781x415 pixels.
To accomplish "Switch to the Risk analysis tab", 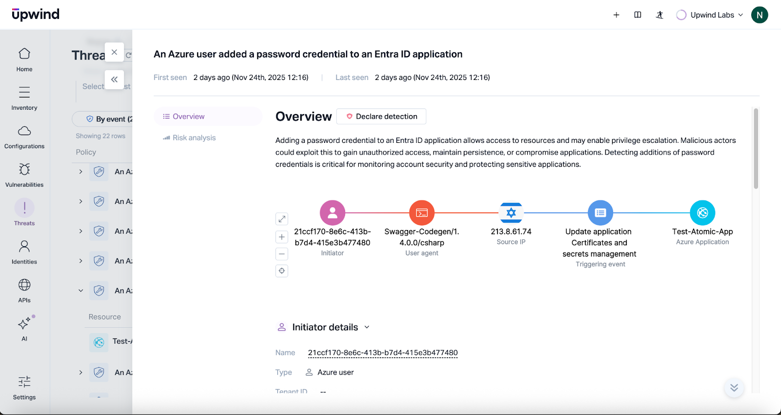I will pyautogui.click(x=194, y=138).
